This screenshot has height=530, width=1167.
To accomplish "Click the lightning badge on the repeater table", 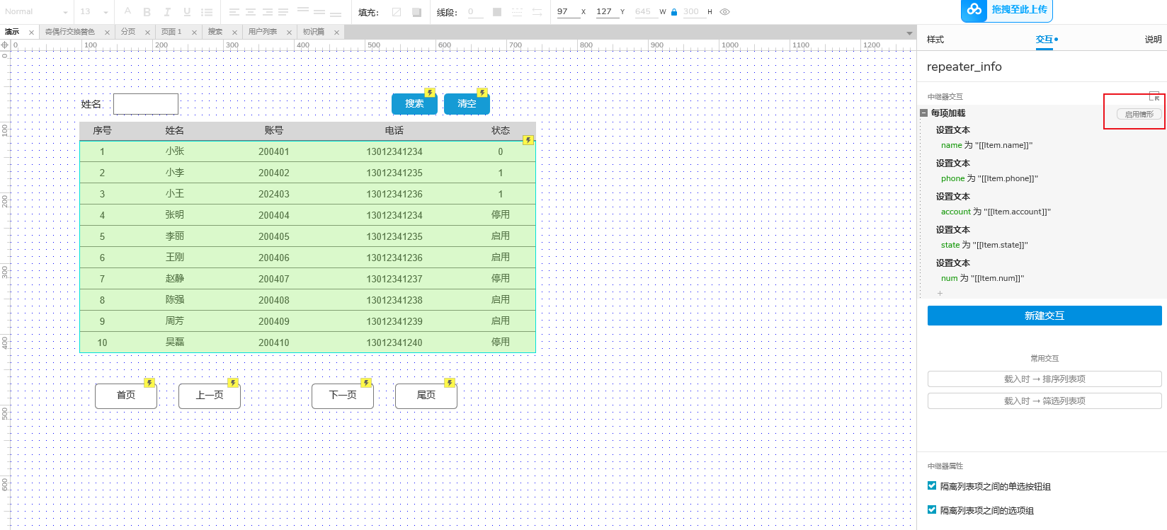I will [x=528, y=140].
